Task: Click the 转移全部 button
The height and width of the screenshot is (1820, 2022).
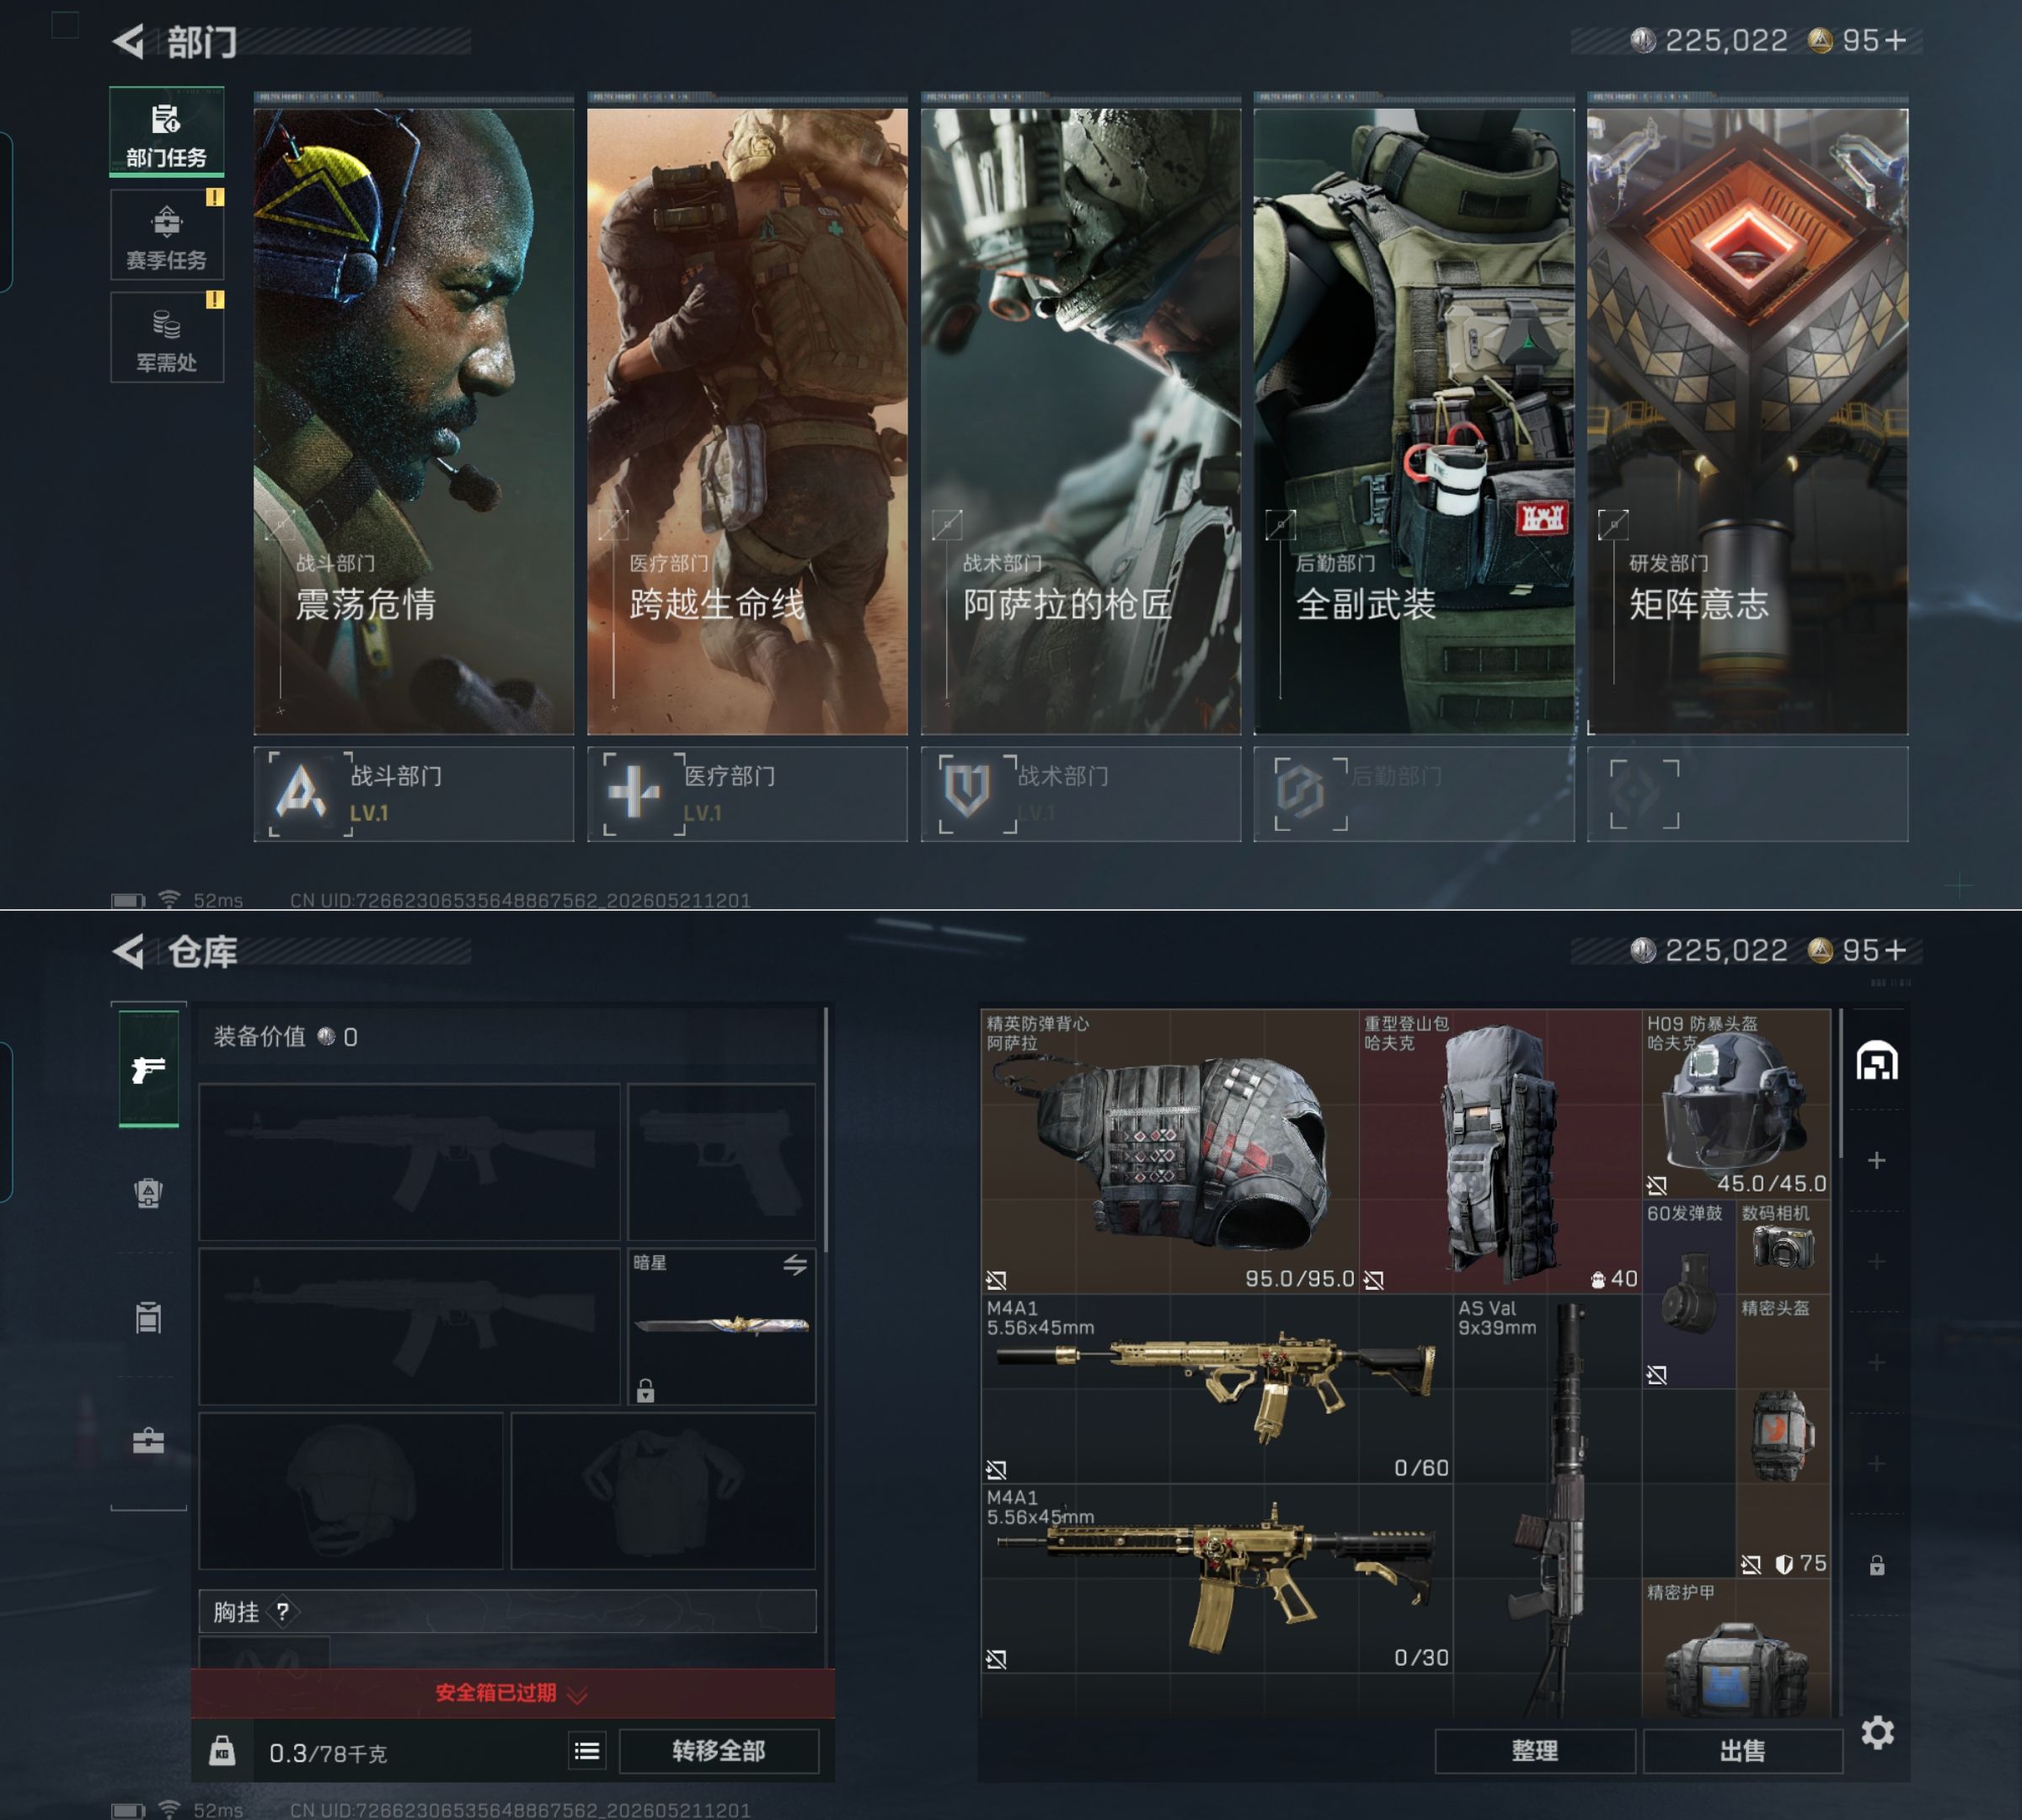Action: click(x=719, y=1751)
